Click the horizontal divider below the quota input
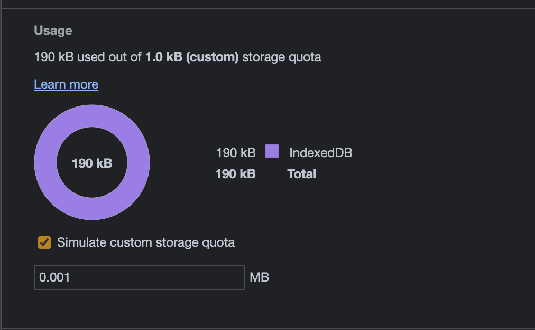This screenshot has height=330, width=535. tap(267, 328)
